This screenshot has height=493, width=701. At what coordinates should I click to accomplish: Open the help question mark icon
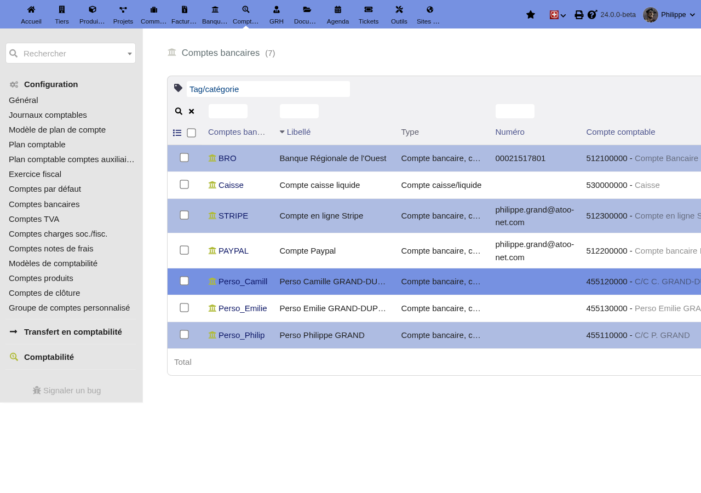point(592,15)
